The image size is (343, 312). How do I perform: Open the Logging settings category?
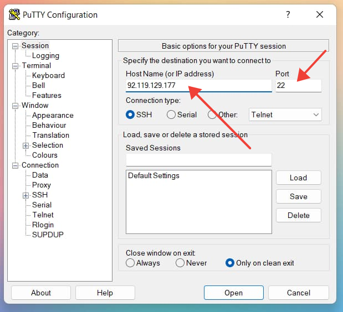45,56
